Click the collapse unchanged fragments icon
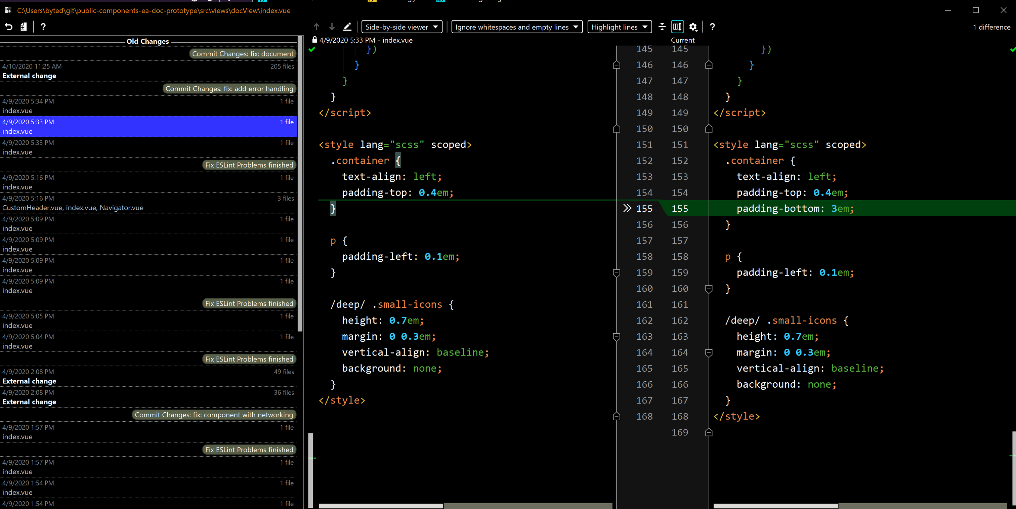The image size is (1016, 509). [662, 27]
